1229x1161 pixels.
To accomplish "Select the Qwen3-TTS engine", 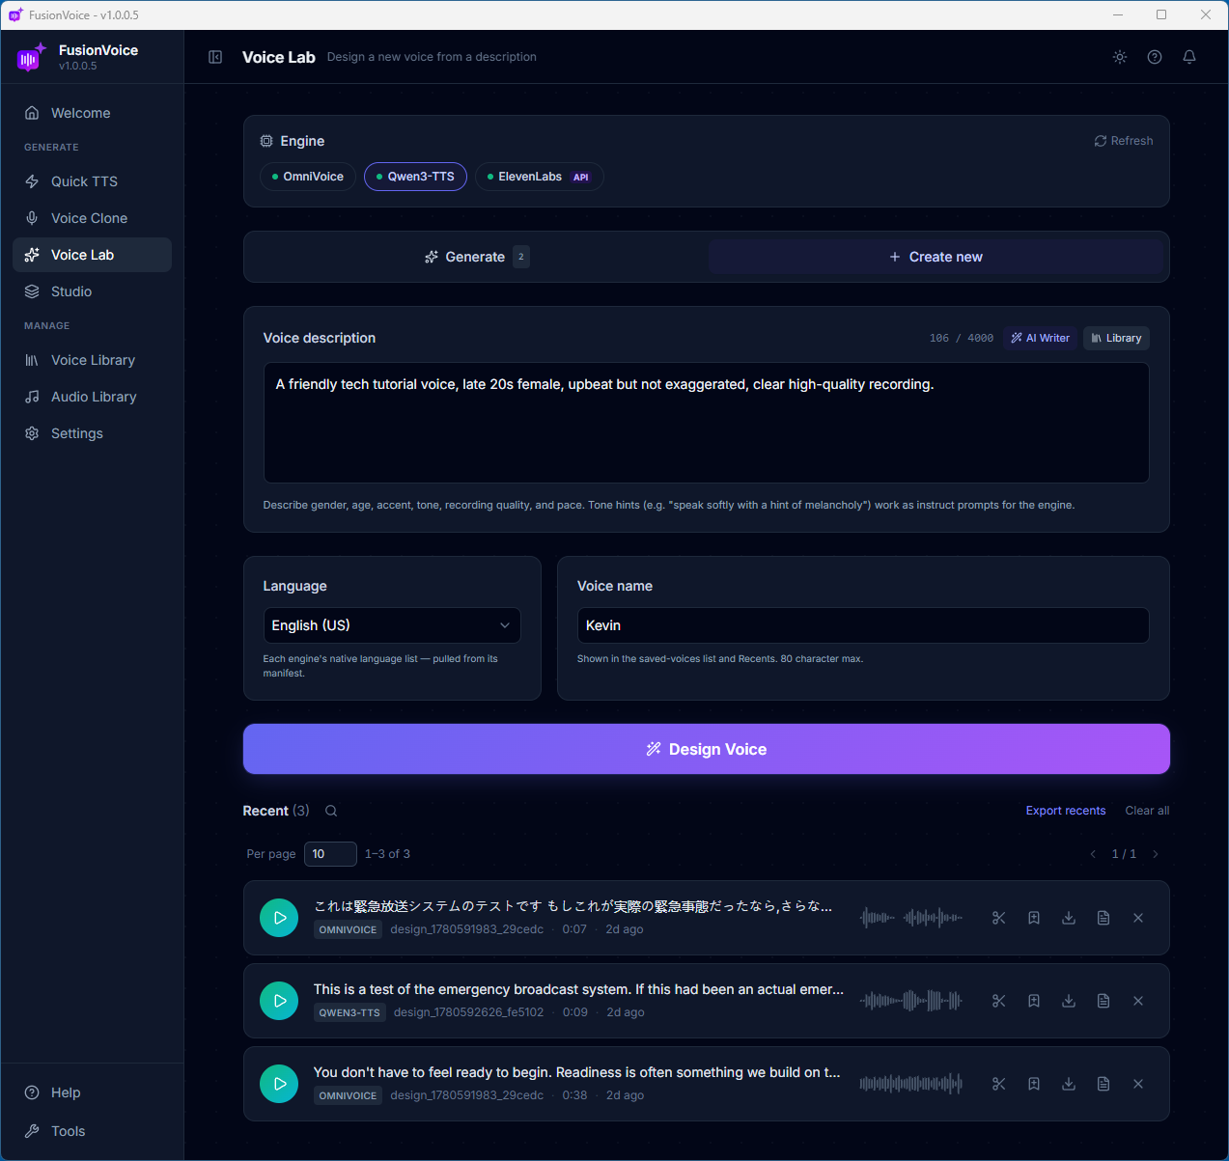I will point(415,177).
